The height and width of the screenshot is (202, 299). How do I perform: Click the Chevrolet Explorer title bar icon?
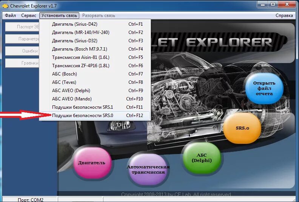[x=5, y=6]
